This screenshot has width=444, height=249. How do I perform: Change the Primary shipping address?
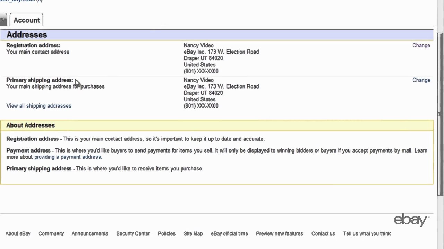coord(421,80)
